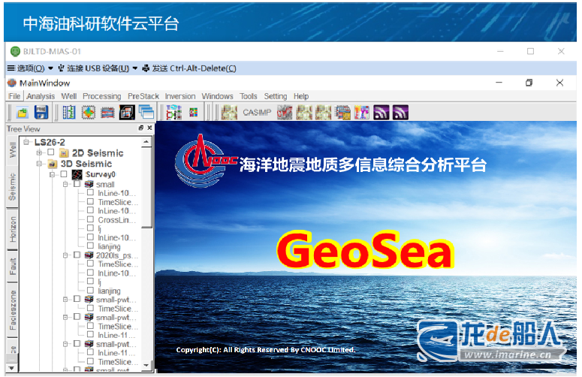Open project with the yellow folder icon
Viewport: 582px width, 377px height.
tap(23, 113)
